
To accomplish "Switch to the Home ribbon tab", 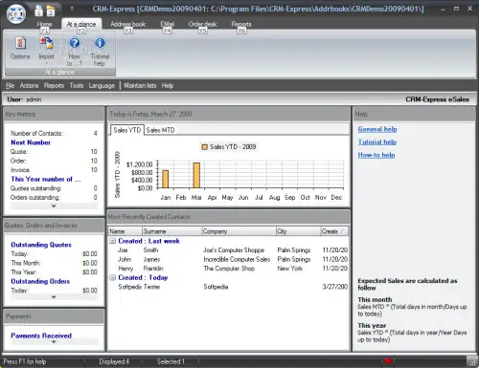I will [44, 24].
